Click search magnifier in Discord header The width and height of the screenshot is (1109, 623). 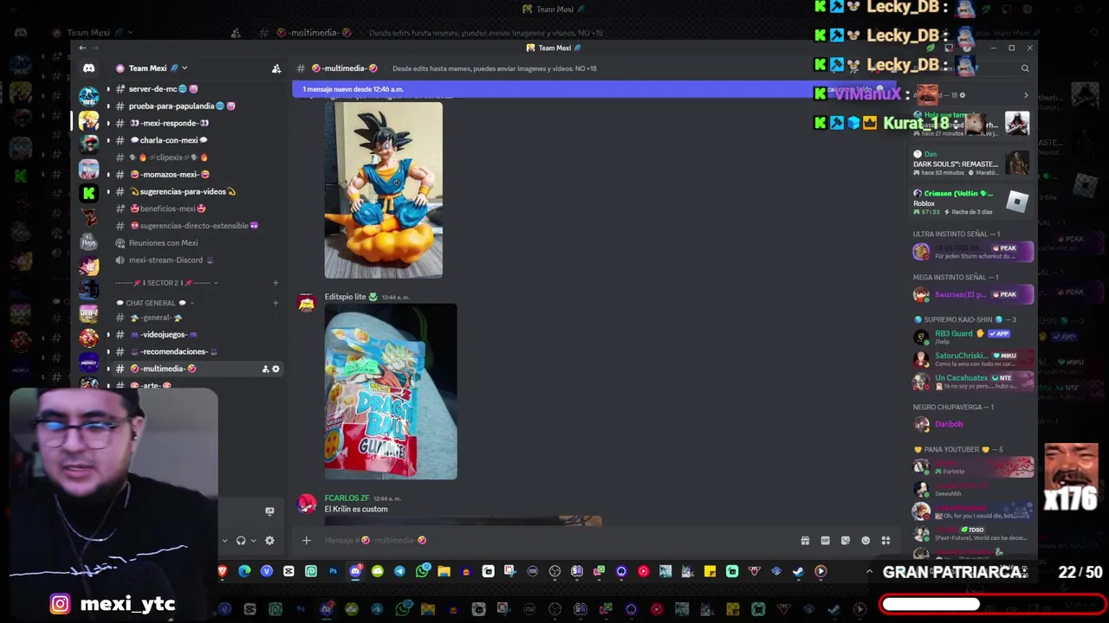click(1025, 68)
